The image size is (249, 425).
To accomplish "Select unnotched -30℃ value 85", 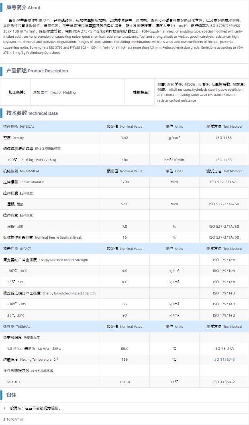I will (x=124, y=304).
